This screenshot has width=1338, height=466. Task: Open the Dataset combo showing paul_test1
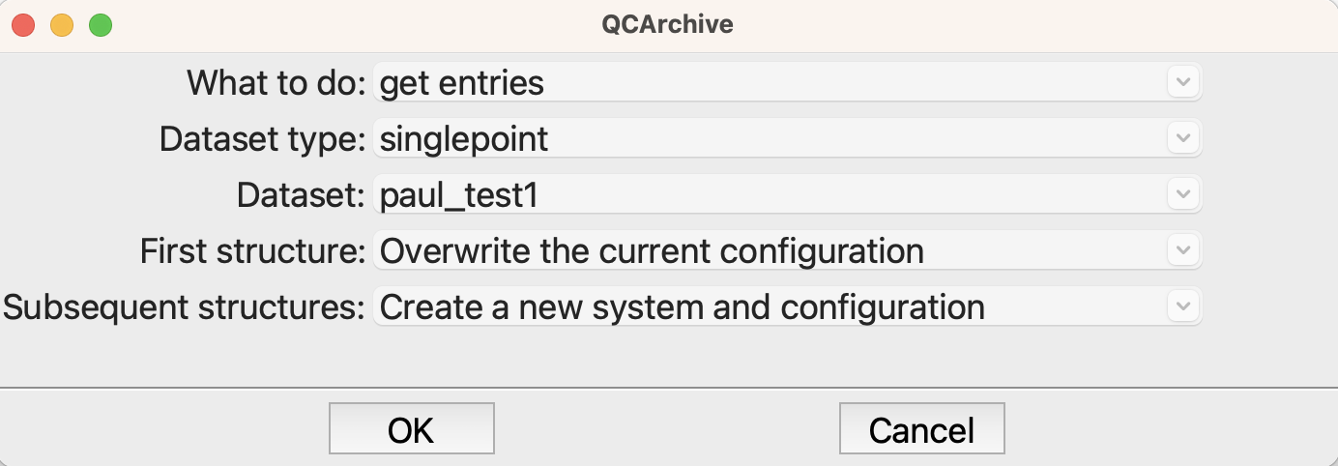coord(787,194)
